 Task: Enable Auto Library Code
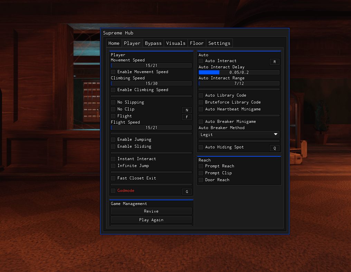(x=201, y=95)
